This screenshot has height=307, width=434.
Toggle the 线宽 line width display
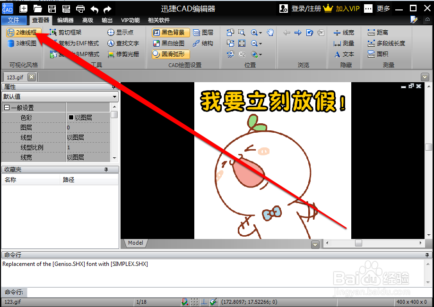click(344, 33)
